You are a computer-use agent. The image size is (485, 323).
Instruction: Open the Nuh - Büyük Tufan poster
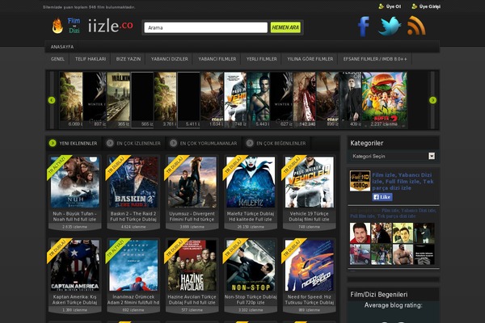click(x=75, y=182)
